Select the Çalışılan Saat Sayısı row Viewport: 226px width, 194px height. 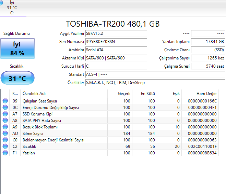click(109, 101)
